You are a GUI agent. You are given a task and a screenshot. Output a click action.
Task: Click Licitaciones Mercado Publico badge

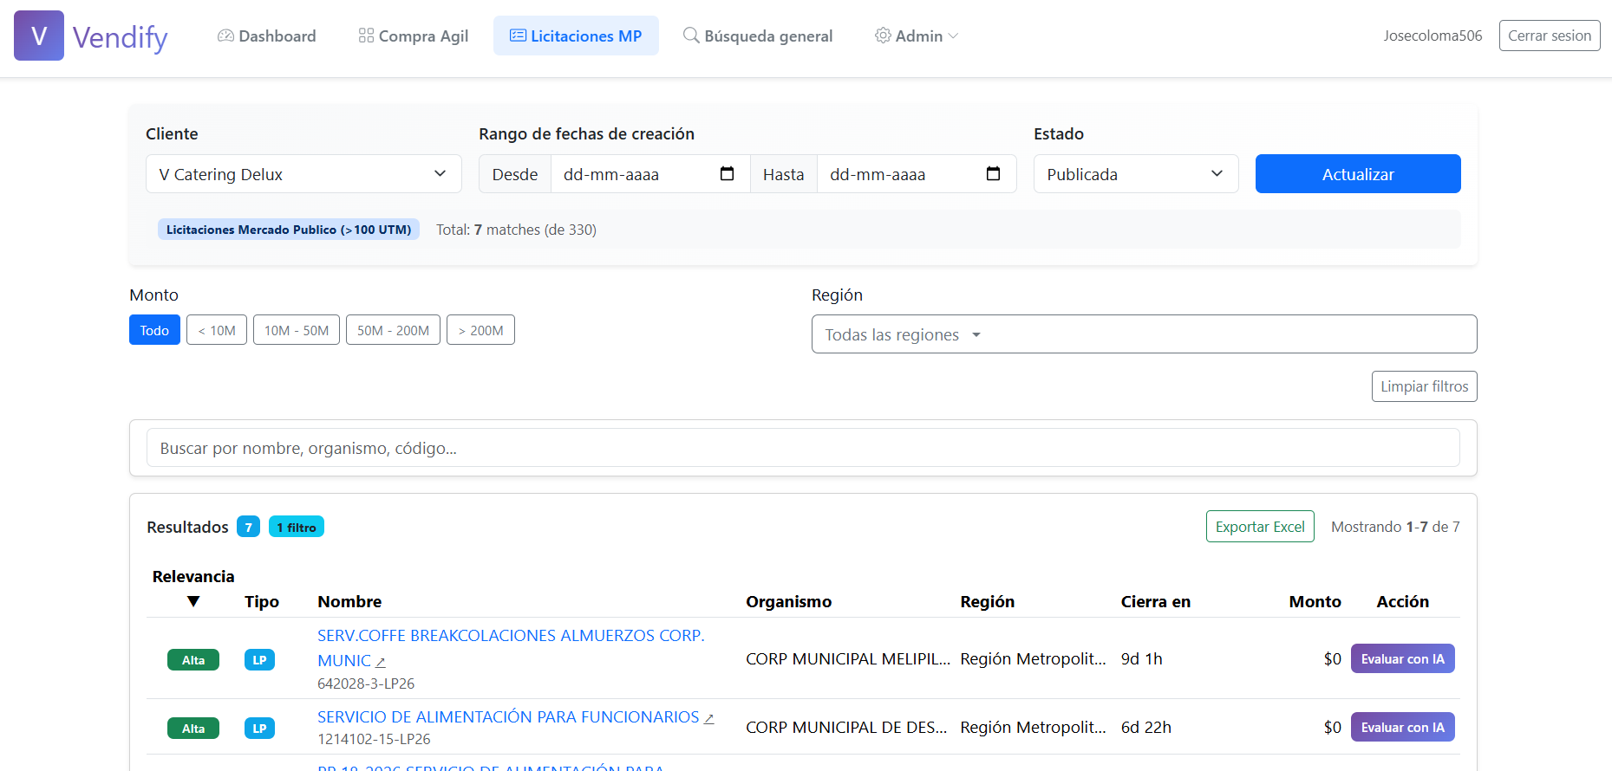[289, 230]
